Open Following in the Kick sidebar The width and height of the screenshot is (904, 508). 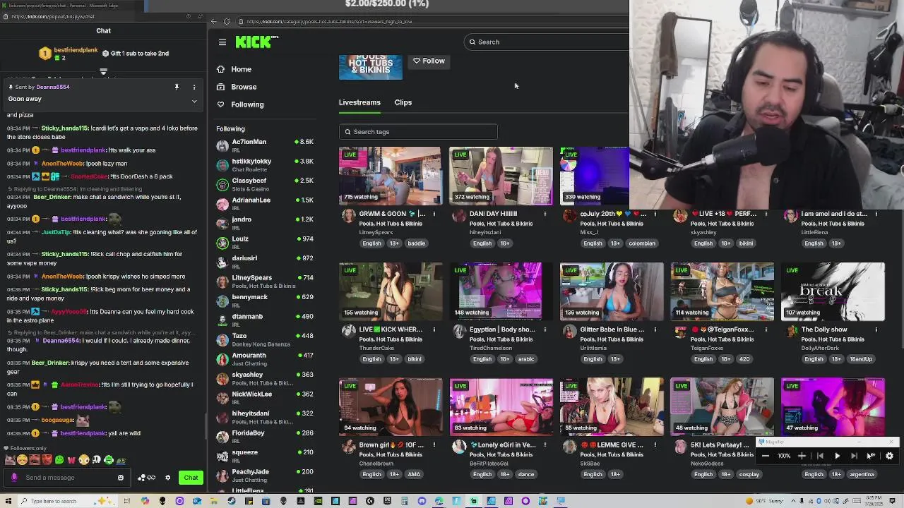tap(247, 104)
